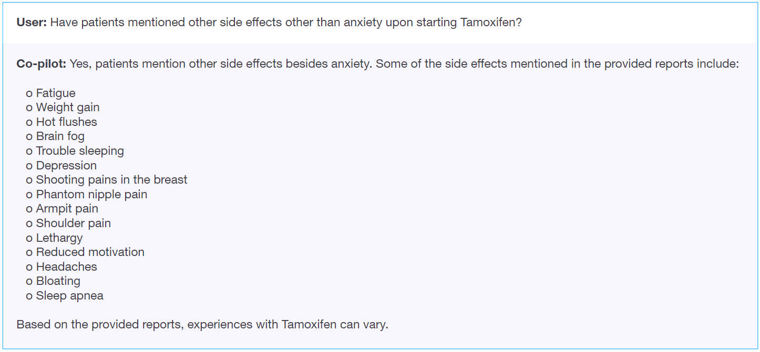Click the Reduced motivation list item
The height and width of the screenshot is (352, 760).
click(x=90, y=252)
